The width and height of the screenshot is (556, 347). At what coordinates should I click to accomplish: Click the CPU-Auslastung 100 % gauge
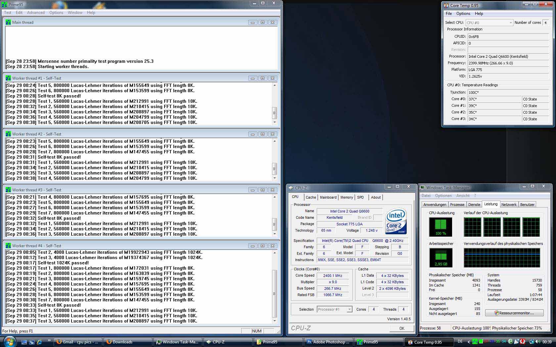pos(440,227)
